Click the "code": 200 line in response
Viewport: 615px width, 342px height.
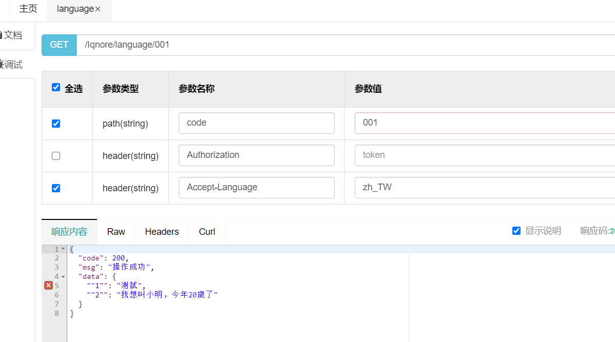pyautogui.click(x=104, y=258)
